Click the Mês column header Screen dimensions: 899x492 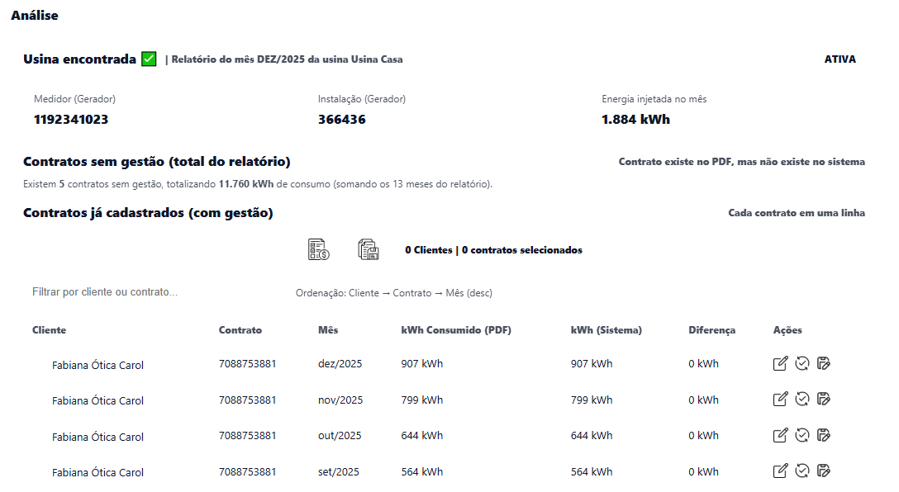coord(327,330)
